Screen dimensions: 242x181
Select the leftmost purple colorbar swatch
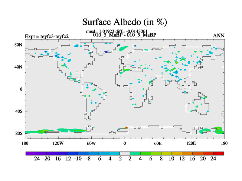31,154
